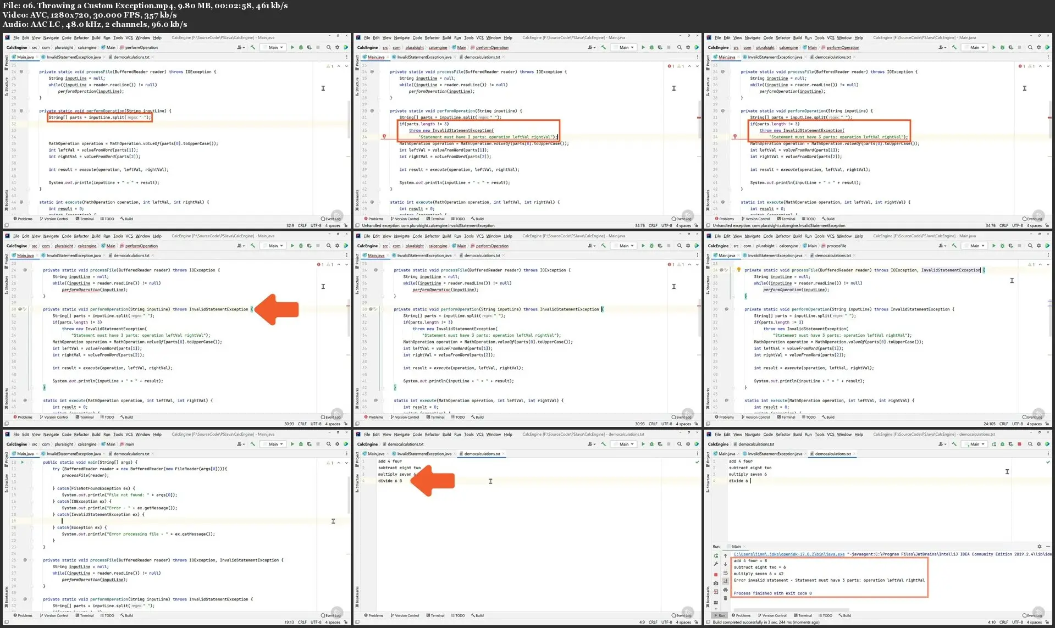Open VCS menu in frame with caret 24:105
1055x628 pixels.
tap(831, 236)
